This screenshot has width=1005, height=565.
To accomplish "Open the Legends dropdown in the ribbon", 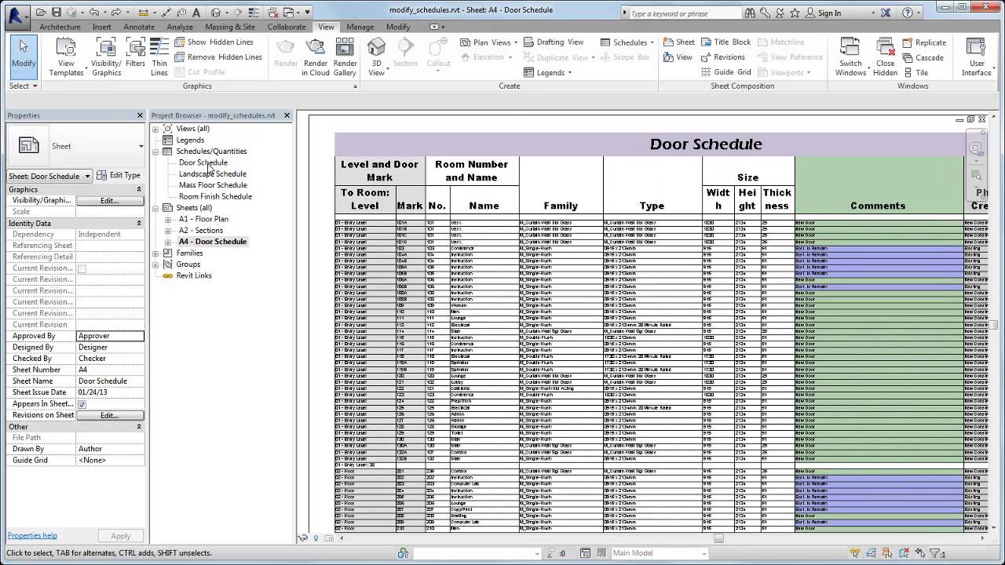I will tap(548, 72).
